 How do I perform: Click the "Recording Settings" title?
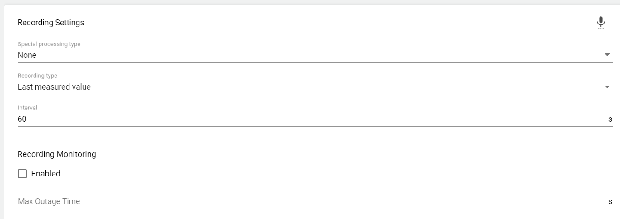pos(51,23)
